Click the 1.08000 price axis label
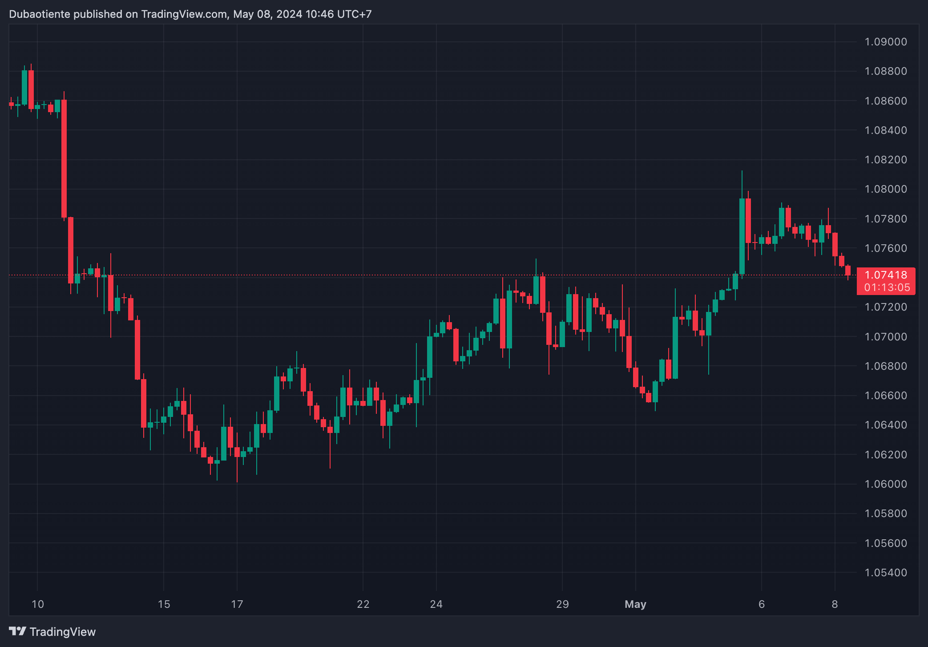928x647 pixels. 886,189
